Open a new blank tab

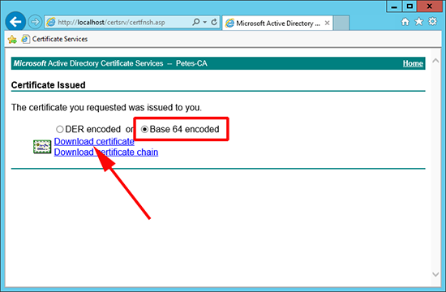click(x=341, y=23)
